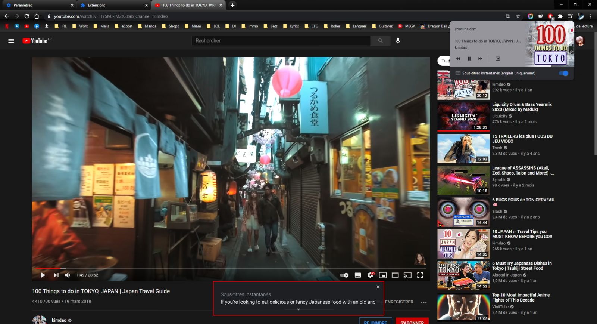
Task: Enter fullscreen mode in the video player
Action: coord(420,275)
